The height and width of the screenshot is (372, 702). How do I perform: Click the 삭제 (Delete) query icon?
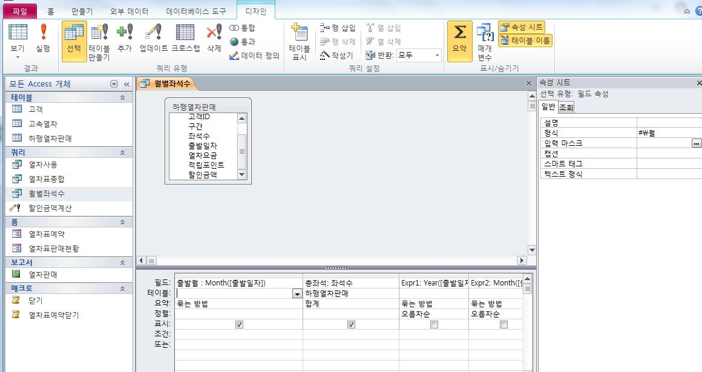tap(214, 38)
